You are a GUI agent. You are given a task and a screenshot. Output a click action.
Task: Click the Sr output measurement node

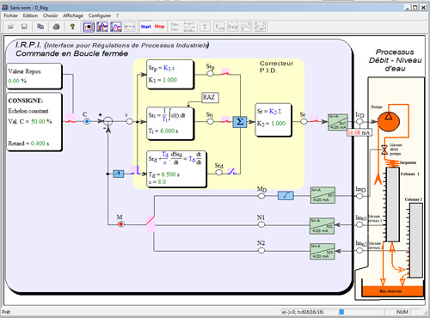pyautogui.click(x=304, y=121)
